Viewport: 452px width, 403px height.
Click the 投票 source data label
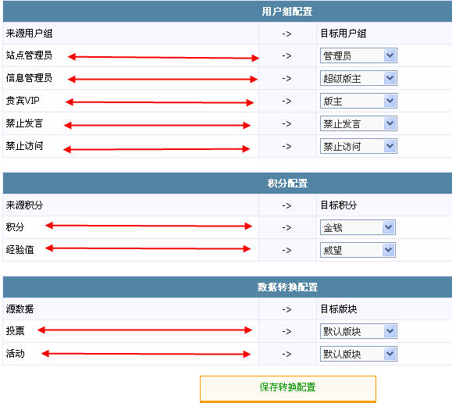15,331
